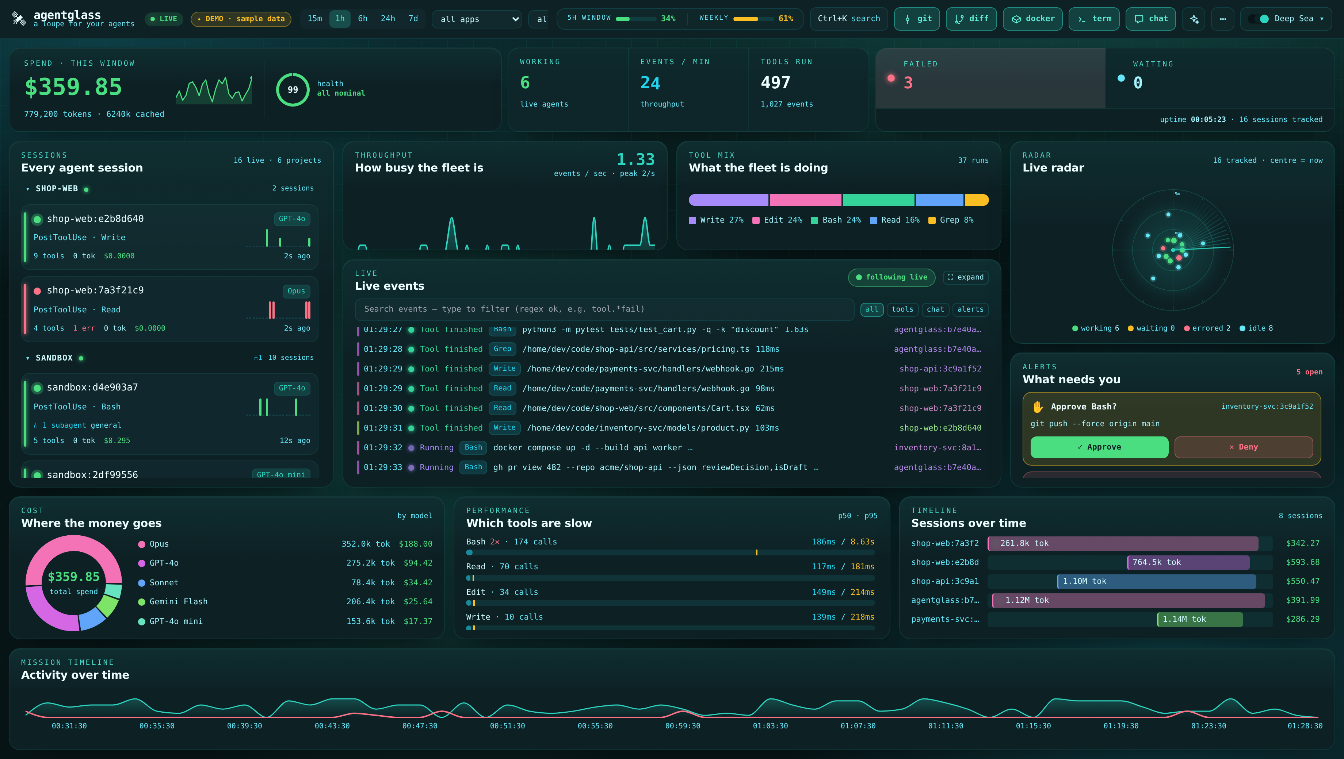The image size is (1344, 759).
Task: Toggle the LIVE status pill
Action: click(x=163, y=19)
